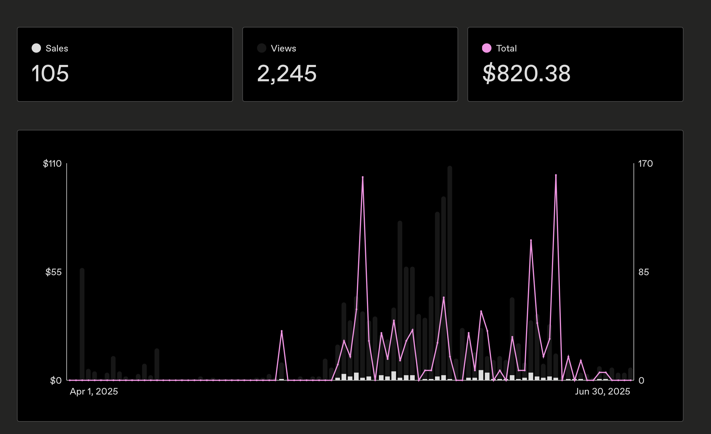Screen dimensions: 711x434
Task: Click the $110 left axis label
Action: (52, 163)
